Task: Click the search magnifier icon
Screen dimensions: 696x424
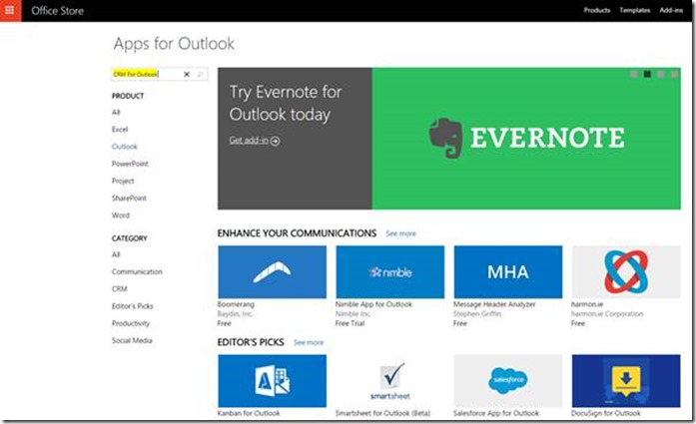Action: pyautogui.click(x=200, y=75)
